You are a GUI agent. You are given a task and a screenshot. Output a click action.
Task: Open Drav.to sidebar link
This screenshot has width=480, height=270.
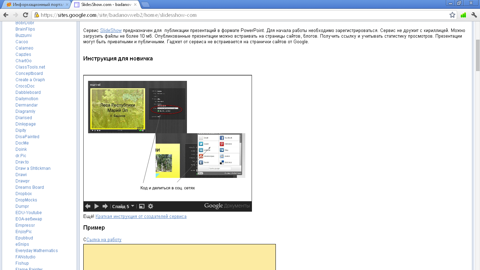coord(22,162)
